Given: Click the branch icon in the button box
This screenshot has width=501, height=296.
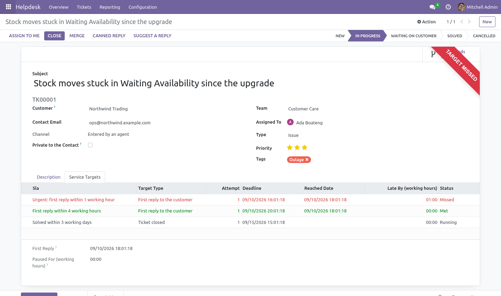Looking at the screenshot, I should pyautogui.click(x=433, y=54).
